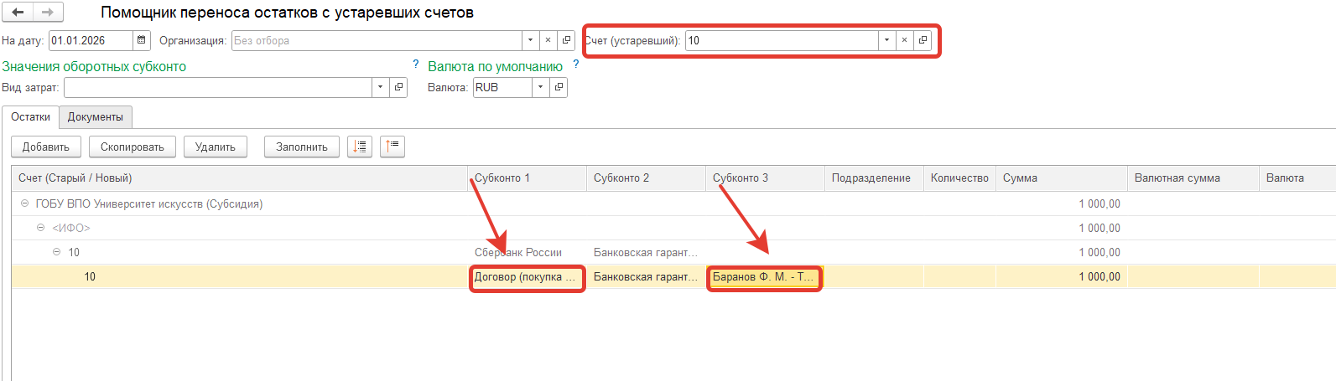
Task: Open the calendar picker for На дату
Action: pos(142,40)
